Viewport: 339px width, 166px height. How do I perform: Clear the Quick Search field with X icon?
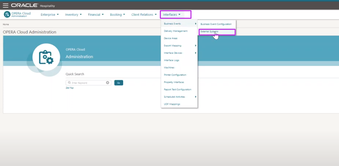click(x=107, y=83)
